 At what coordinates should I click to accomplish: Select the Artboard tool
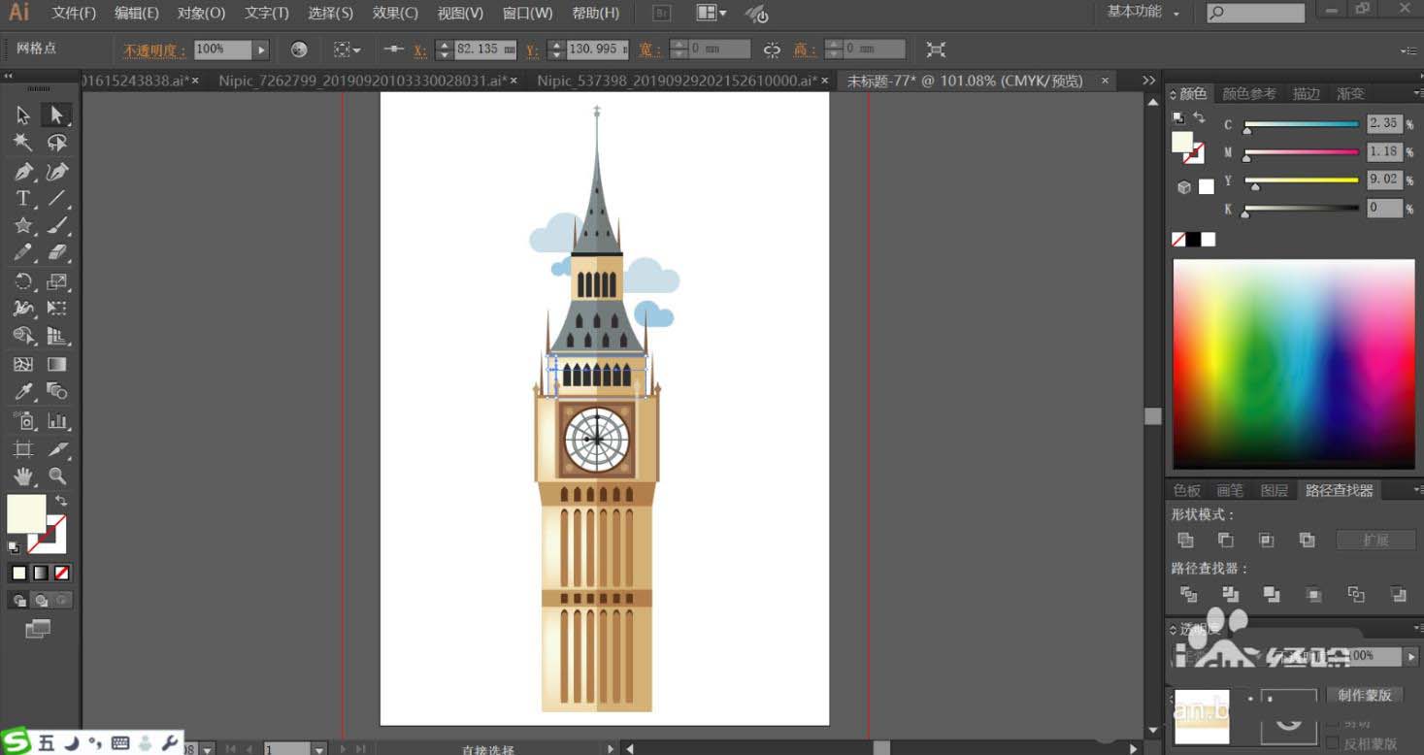coord(23,449)
